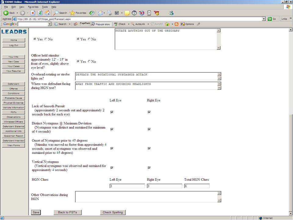This screenshot has height=220, width=293.
Task: Open the Mail envelope icon
Action: coord(100,13)
